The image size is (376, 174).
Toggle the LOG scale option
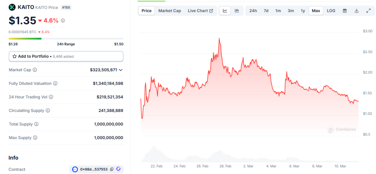pyautogui.click(x=331, y=11)
